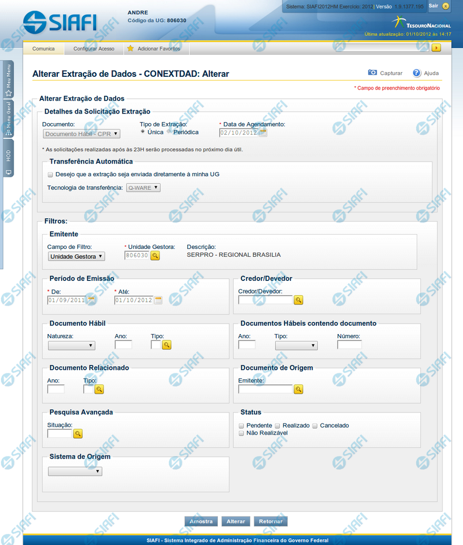Open the Comunica menu tab

click(x=44, y=48)
